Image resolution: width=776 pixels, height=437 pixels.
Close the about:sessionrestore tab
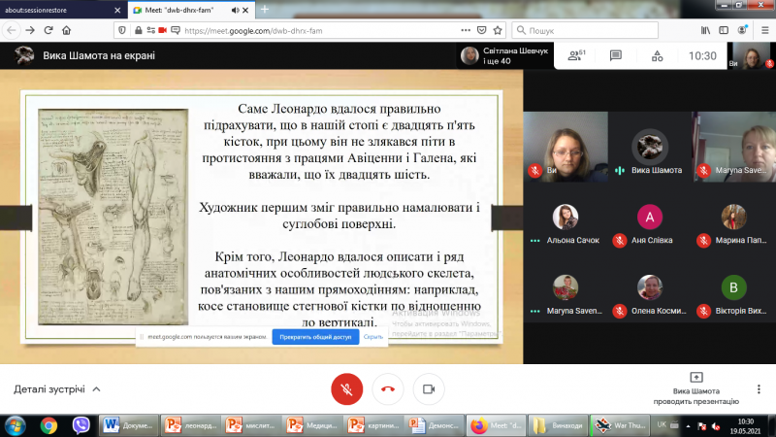pyautogui.click(x=117, y=10)
